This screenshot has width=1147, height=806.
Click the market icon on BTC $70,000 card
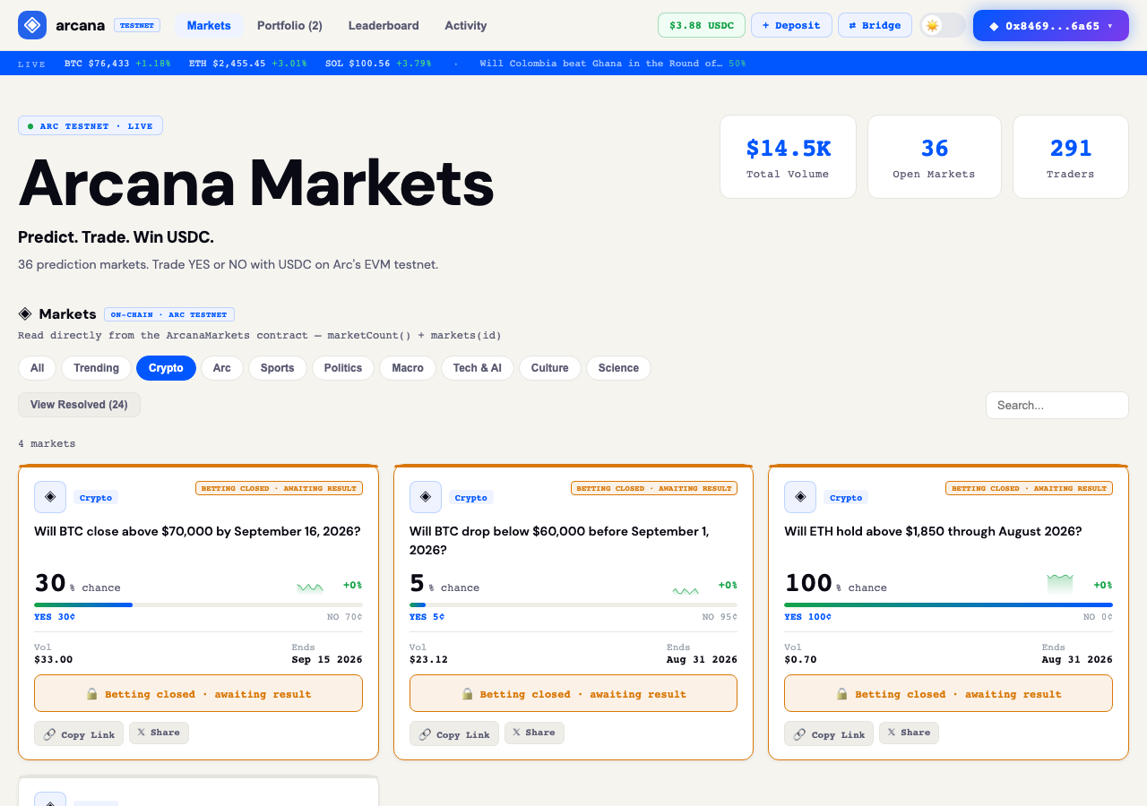click(50, 497)
